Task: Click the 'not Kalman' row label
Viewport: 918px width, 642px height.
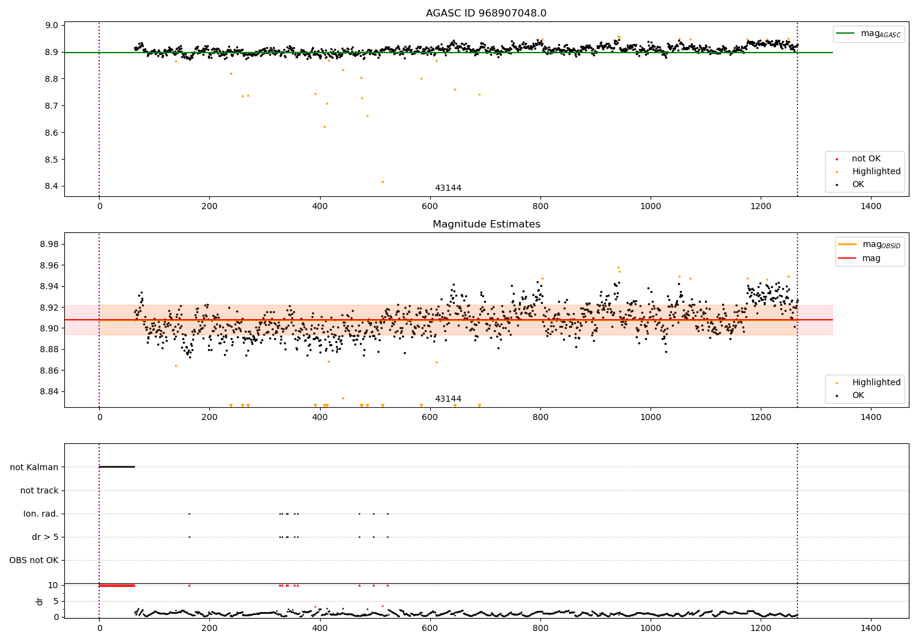Action: (34, 467)
